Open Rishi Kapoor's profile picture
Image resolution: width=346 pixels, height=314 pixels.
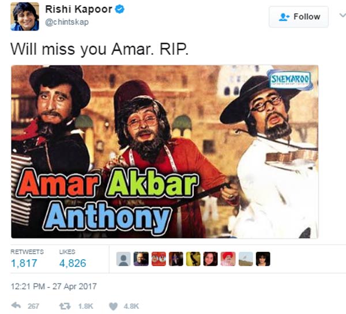(25, 17)
